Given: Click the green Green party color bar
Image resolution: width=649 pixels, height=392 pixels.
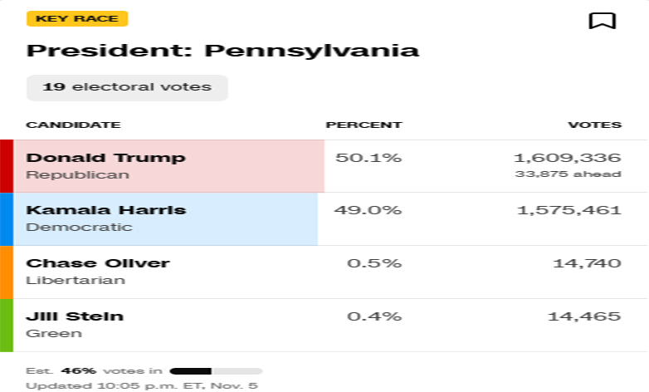Looking at the screenshot, I should click(x=7, y=325).
